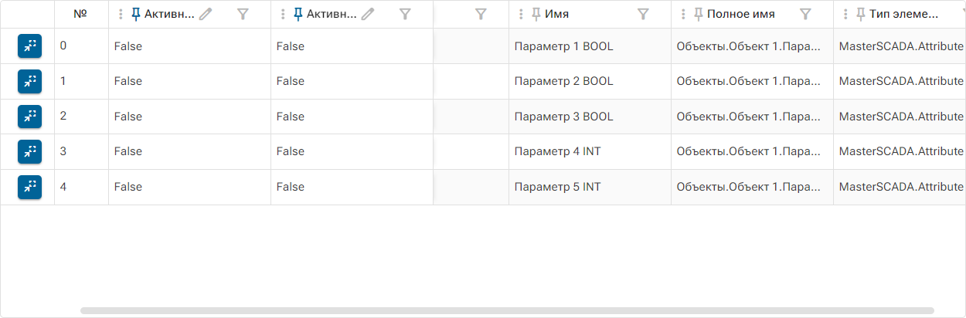
Task: Filter the Имя column
Action: click(643, 14)
